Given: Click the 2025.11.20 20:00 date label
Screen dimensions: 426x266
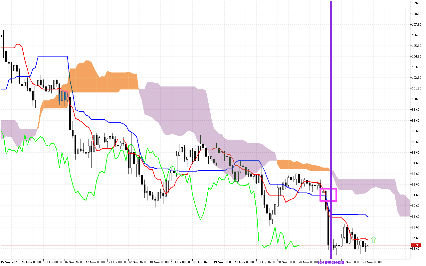Looking at the screenshot, I should [330, 262].
